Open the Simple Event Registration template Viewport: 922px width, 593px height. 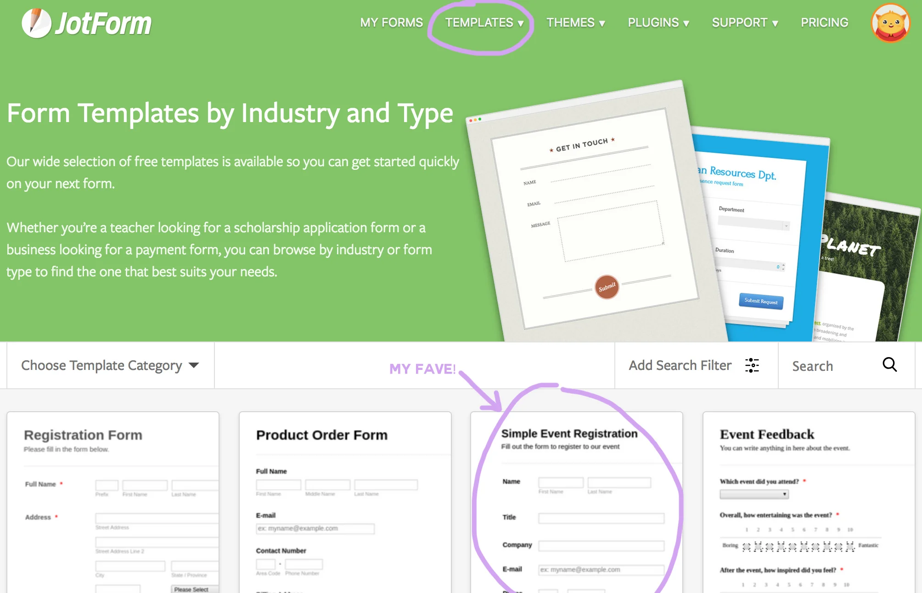pos(577,502)
